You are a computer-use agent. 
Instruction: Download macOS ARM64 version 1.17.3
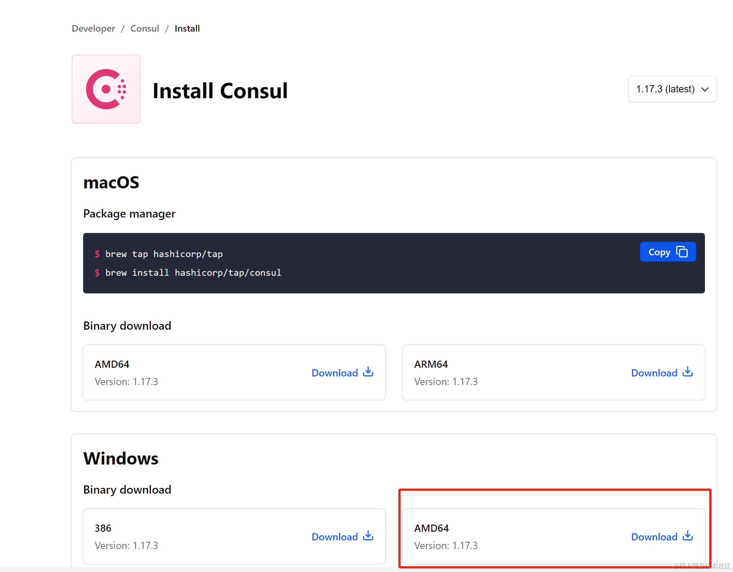click(x=654, y=372)
